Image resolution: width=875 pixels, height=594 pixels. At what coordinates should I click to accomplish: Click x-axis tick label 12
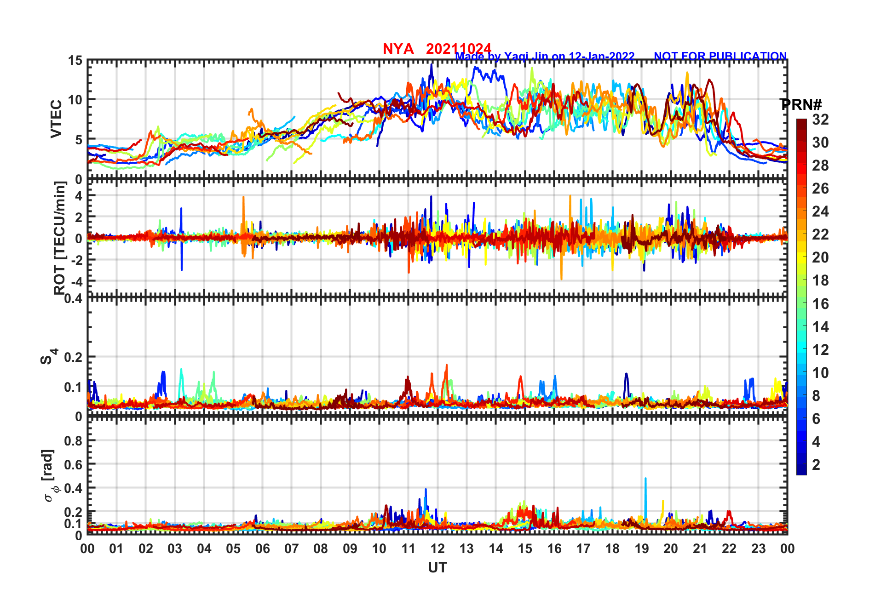(437, 548)
